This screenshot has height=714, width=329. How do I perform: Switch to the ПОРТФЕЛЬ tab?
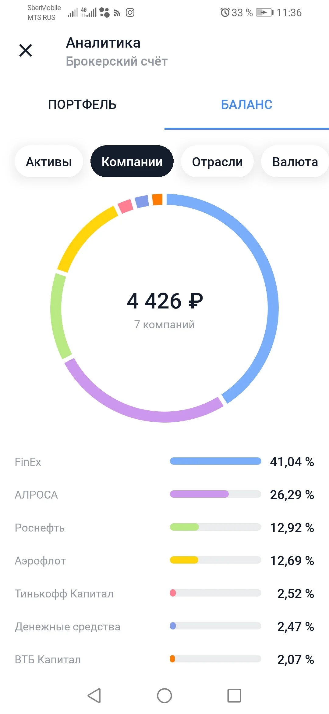tap(82, 105)
